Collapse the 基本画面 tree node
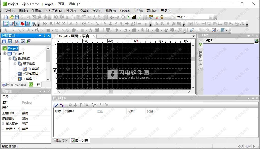 coord(15,64)
